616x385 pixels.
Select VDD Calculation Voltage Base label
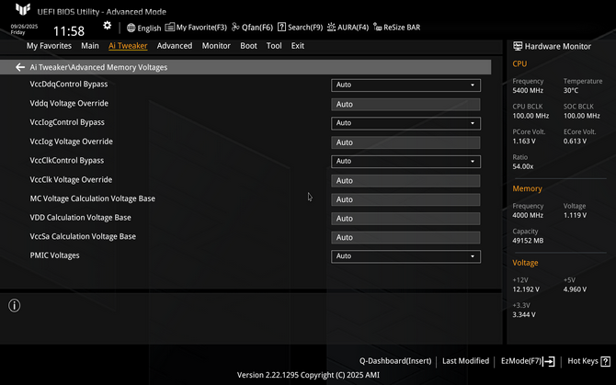pos(81,218)
